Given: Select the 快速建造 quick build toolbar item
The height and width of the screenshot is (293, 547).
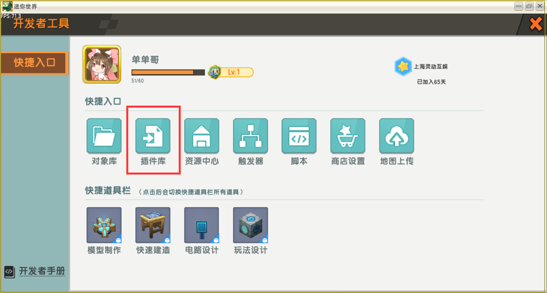Looking at the screenshot, I should [153, 225].
